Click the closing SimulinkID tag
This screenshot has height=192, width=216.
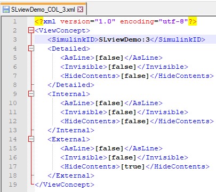pyautogui.click(x=178, y=39)
